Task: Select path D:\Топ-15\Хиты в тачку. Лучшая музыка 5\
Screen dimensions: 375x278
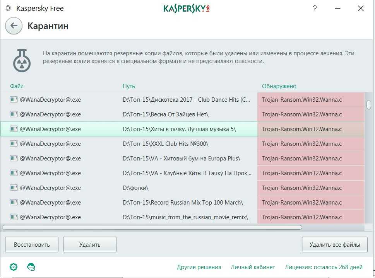Action: tap(179, 129)
